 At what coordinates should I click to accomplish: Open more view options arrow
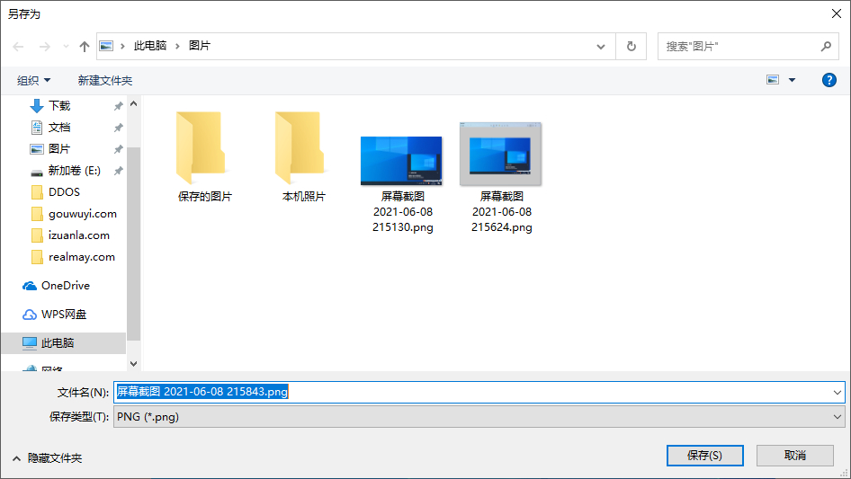click(792, 80)
